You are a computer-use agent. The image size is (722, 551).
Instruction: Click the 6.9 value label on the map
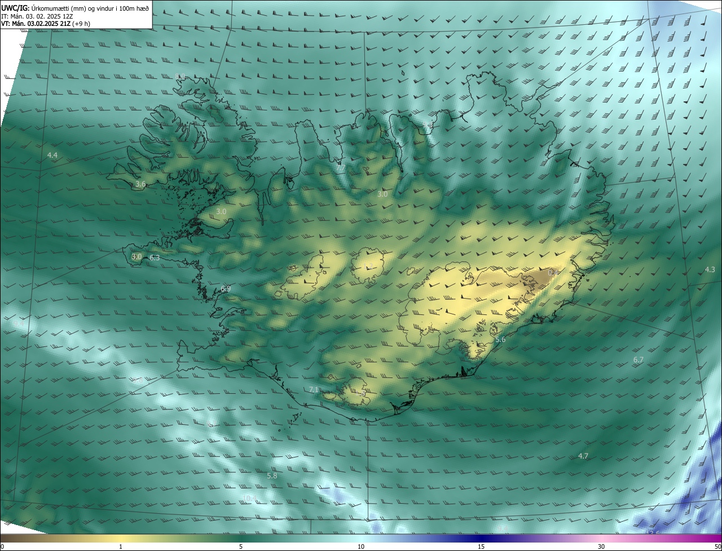coord(226,288)
